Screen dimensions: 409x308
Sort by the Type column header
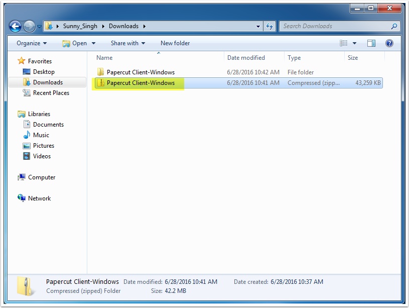tap(294, 58)
